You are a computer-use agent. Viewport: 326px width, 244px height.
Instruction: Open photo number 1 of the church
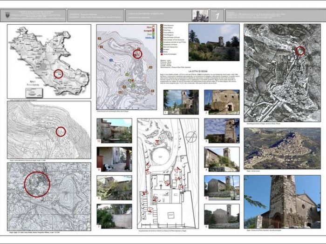tap(181, 102)
